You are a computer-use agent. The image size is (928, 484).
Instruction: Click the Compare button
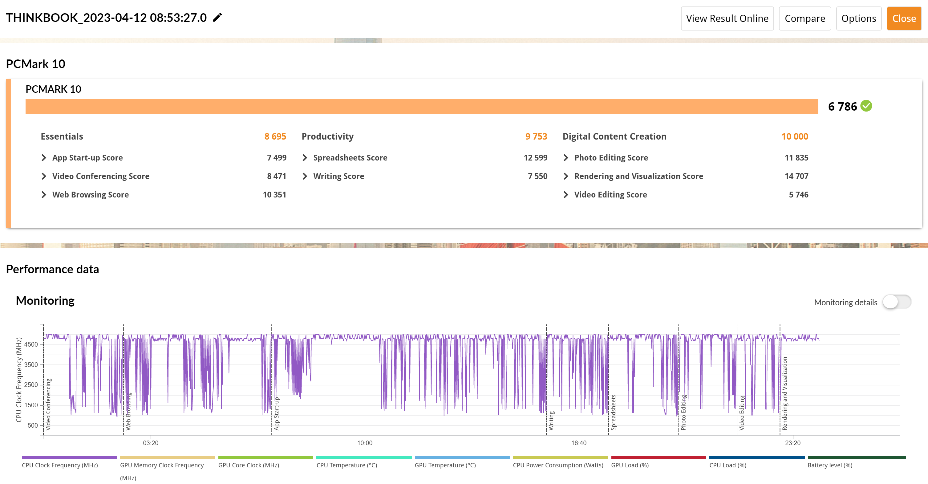(x=804, y=18)
